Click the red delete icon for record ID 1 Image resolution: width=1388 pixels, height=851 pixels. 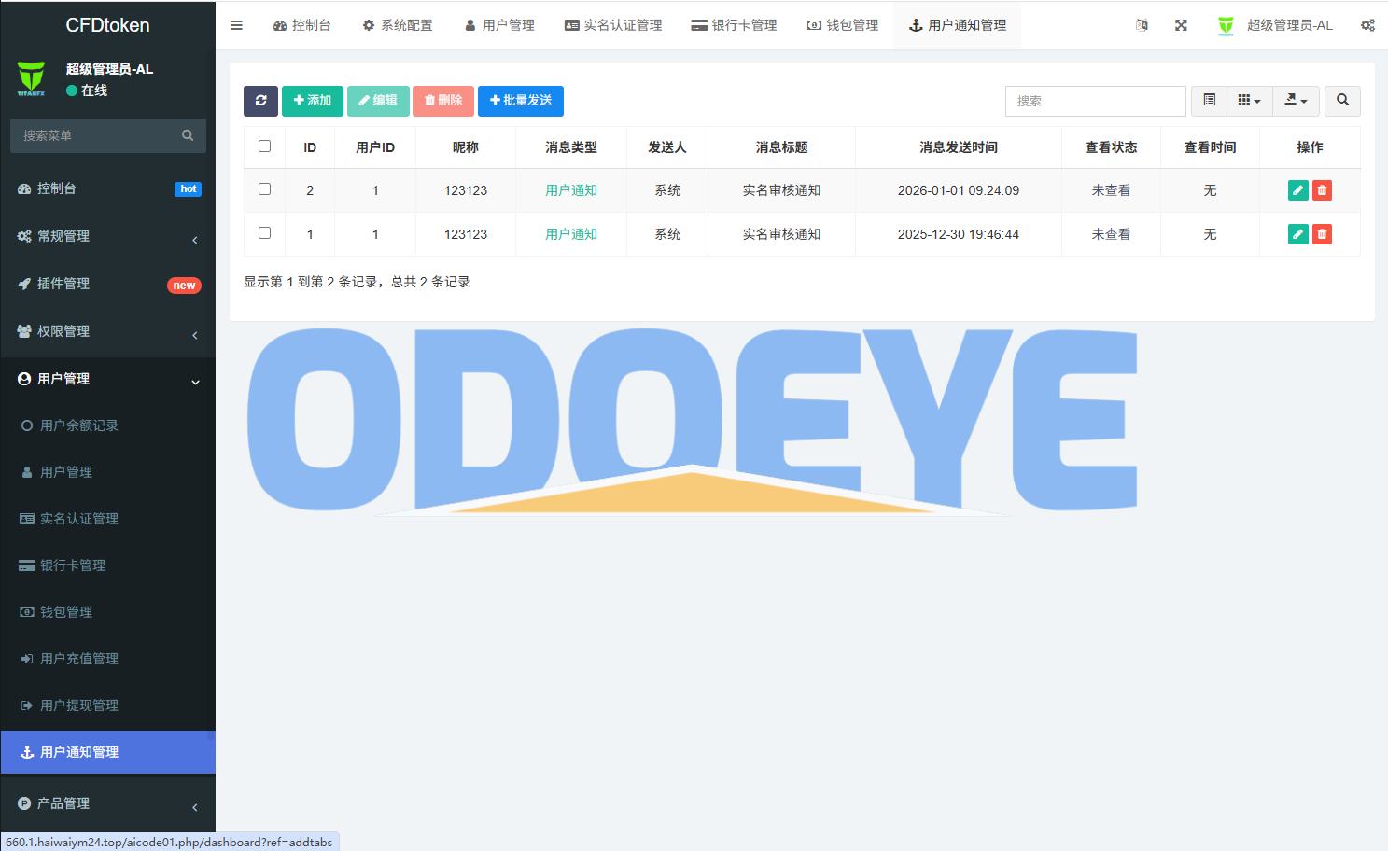pyautogui.click(x=1322, y=234)
